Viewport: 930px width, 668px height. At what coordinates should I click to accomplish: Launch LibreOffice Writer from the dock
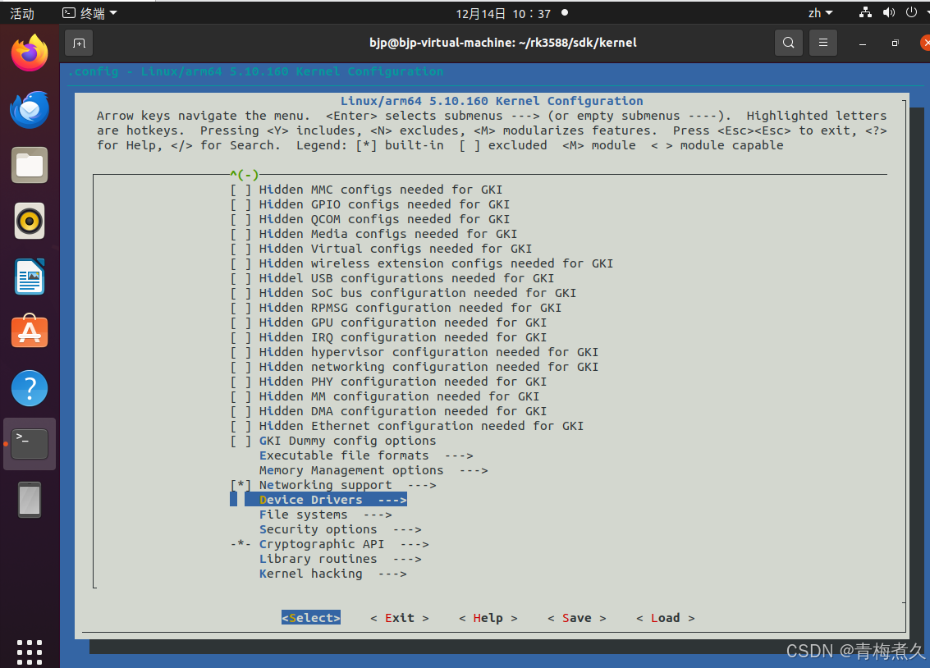[30, 277]
